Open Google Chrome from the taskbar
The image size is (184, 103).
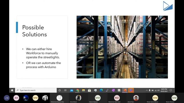[78, 90]
